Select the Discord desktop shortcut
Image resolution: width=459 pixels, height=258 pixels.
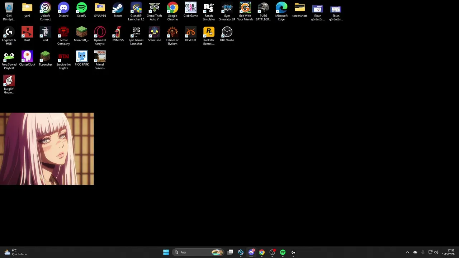(x=63, y=10)
